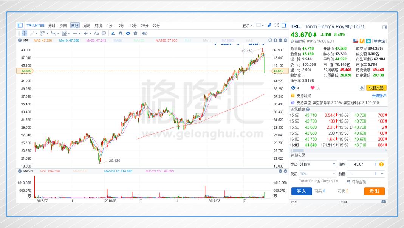Open the price alert bell icon
This screenshot has width=404, height=228.
[362, 88]
